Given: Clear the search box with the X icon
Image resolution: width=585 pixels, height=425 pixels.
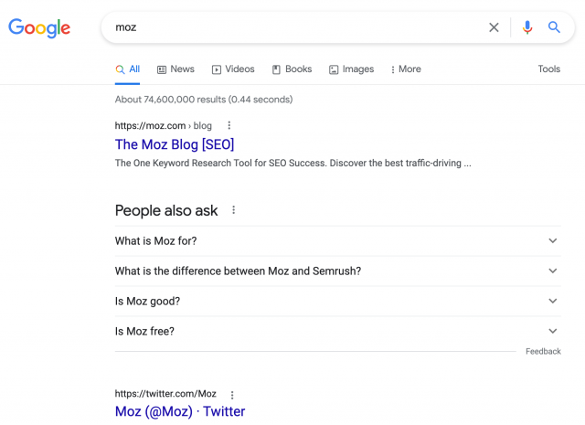Looking at the screenshot, I should click(494, 27).
